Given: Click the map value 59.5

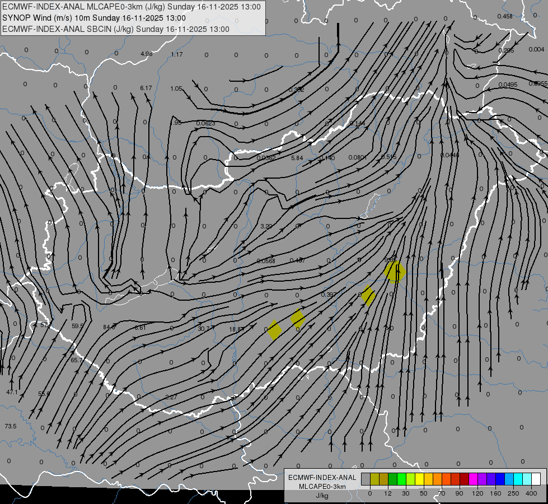Looking at the screenshot, I should pos(78,326).
